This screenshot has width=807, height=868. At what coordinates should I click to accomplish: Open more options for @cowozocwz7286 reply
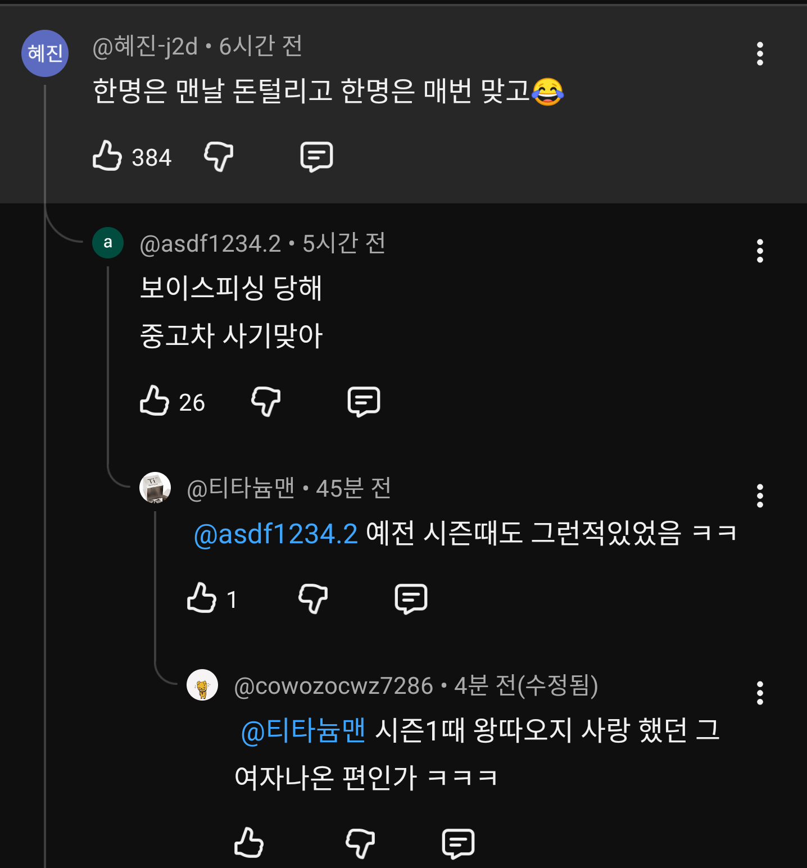point(760,693)
